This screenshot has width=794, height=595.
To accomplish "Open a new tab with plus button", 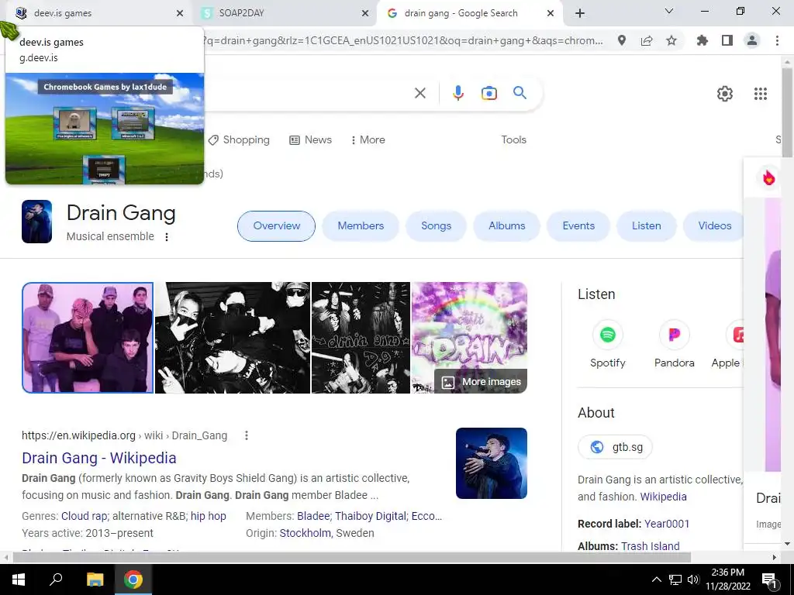I will coord(580,13).
